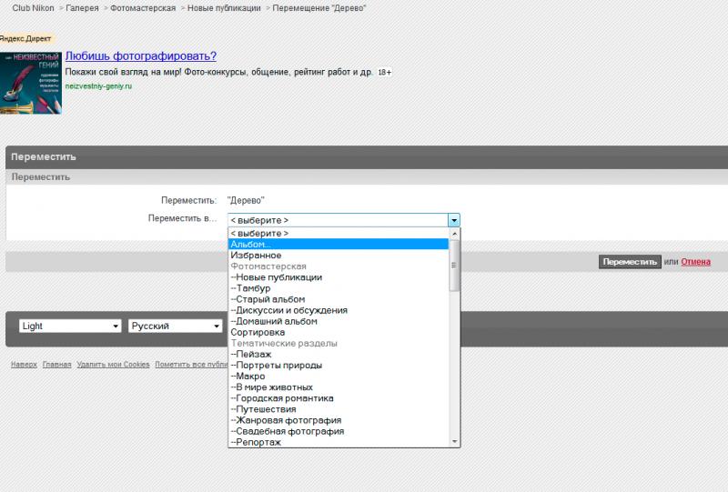Select --Домашний альбом option
Screen dimensions: 728x492
339,321
